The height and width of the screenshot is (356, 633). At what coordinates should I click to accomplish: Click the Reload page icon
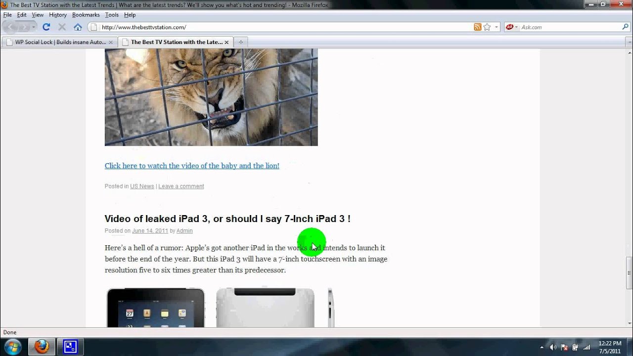coord(46,27)
